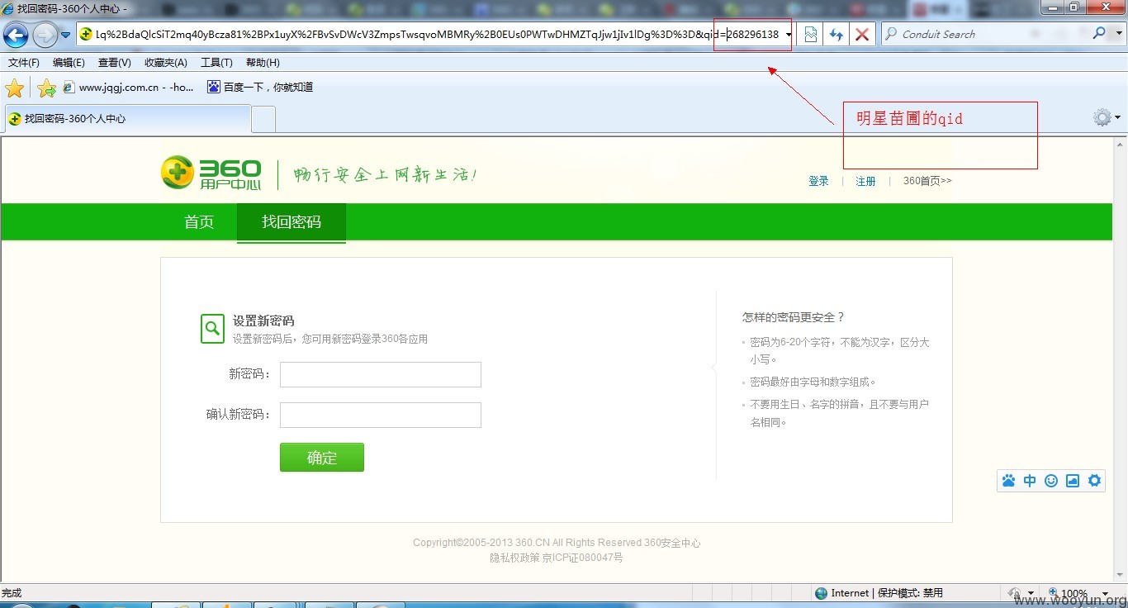This screenshot has height=608, width=1128.
Task: Click the URL address bar field
Action: click(x=430, y=34)
